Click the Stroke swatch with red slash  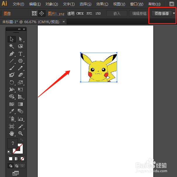(20, 151)
